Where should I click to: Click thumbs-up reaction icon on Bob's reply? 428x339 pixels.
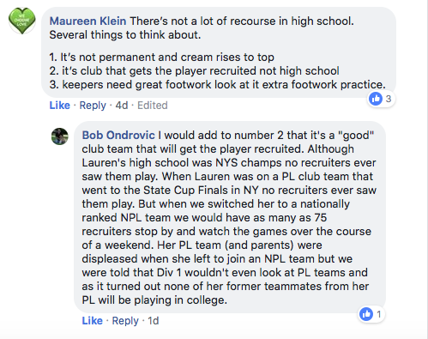(366, 314)
